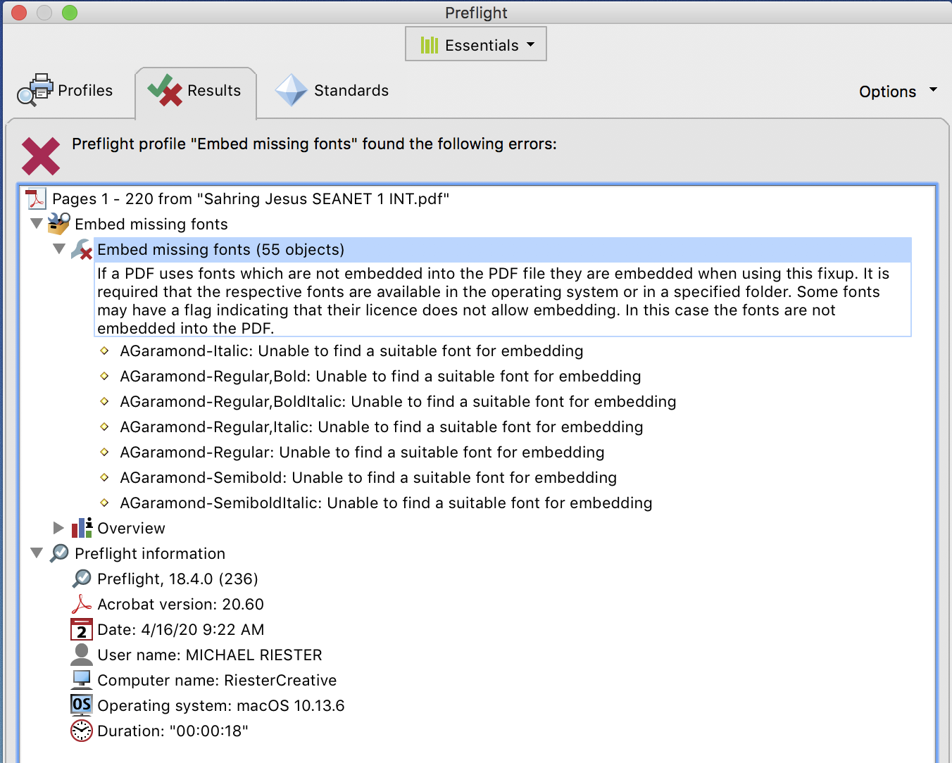Close the Preflight window
The height and width of the screenshot is (763, 952).
[19, 13]
